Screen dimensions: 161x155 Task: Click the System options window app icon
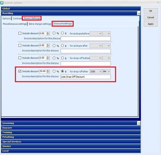(x=2, y=3)
